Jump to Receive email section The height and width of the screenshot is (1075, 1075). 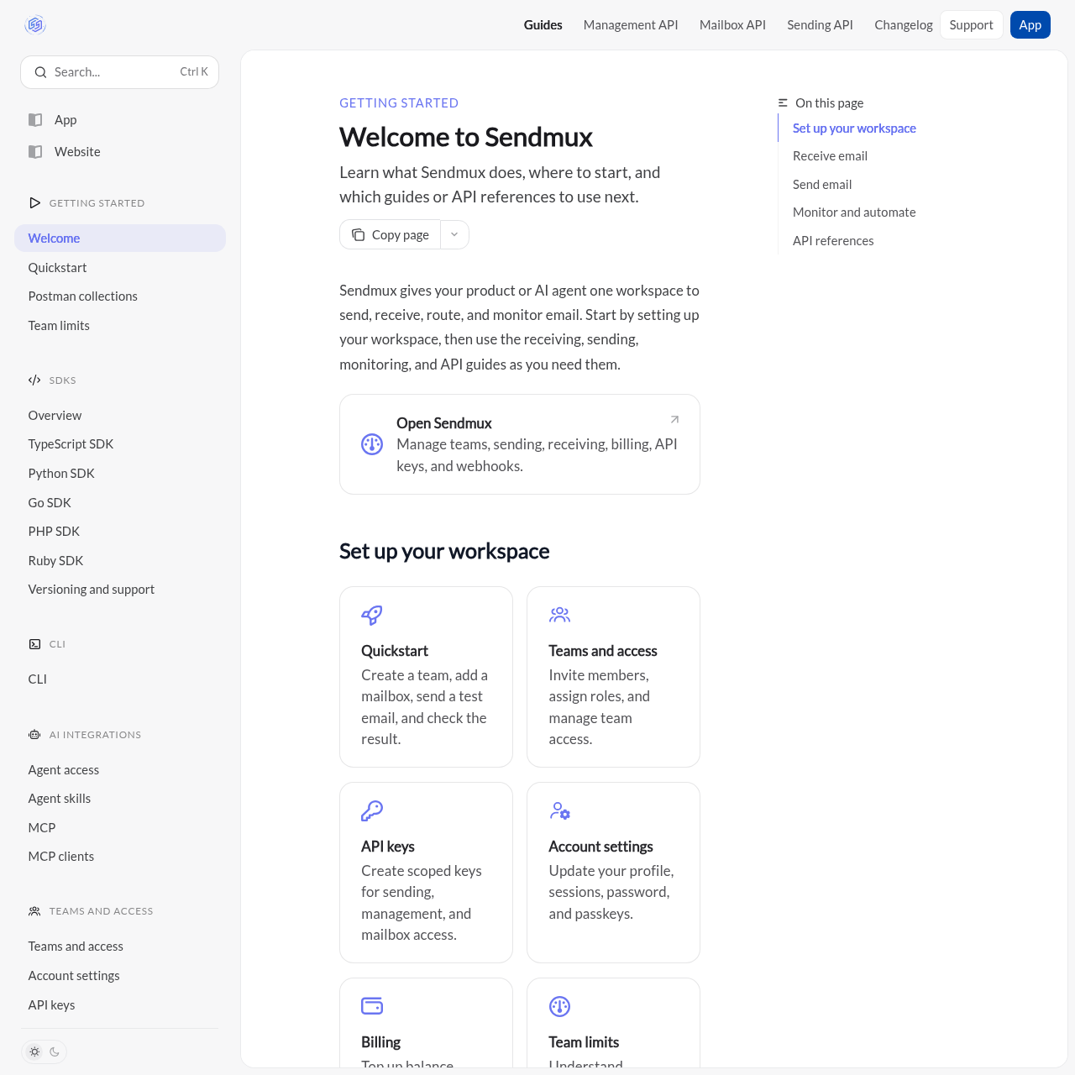tap(830, 156)
